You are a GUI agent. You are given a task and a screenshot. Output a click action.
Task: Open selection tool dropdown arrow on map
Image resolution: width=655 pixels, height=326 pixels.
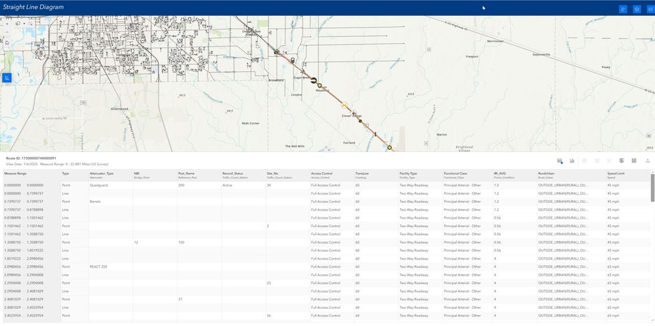(24, 24)
